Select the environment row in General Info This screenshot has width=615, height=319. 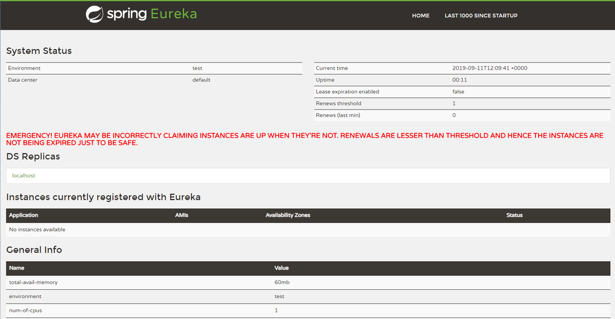308,296
